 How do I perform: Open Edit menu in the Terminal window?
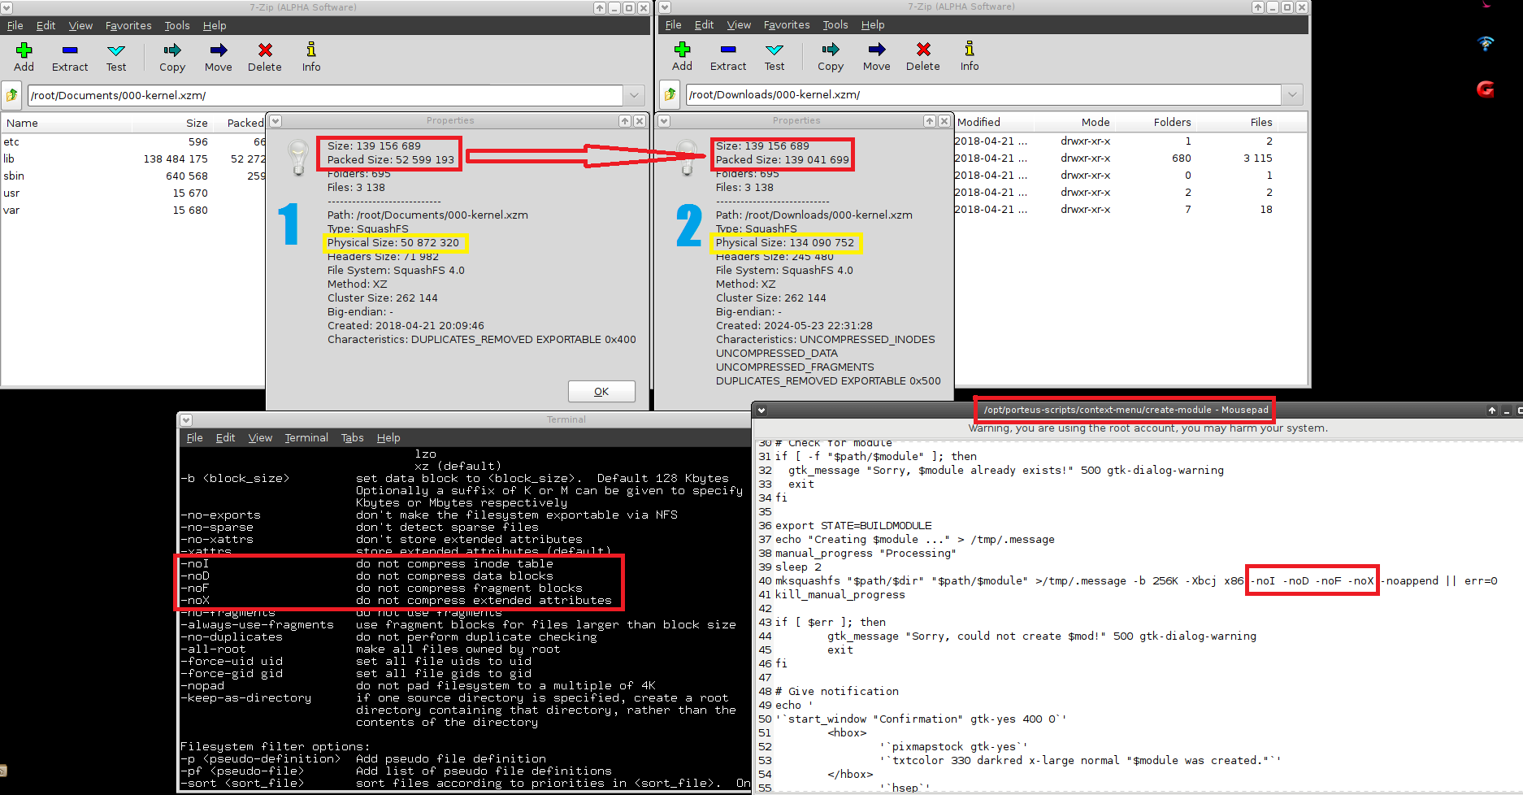(x=225, y=437)
